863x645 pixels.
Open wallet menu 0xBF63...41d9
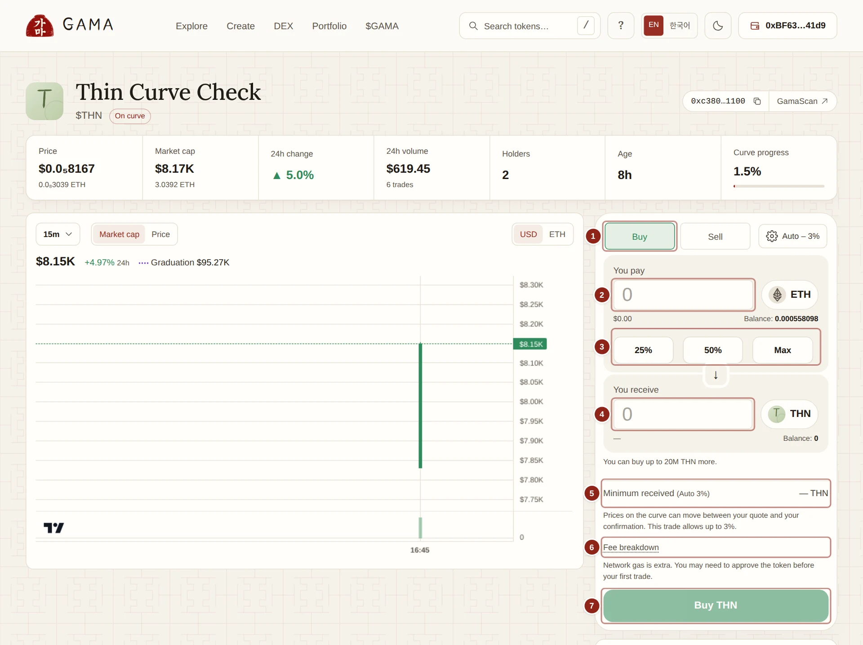pyautogui.click(x=787, y=26)
